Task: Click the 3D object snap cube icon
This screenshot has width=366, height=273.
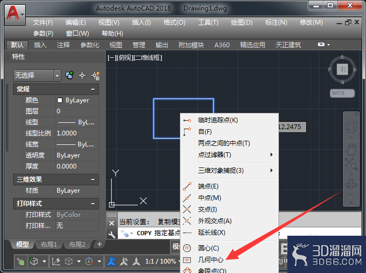Action: click(x=34, y=261)
